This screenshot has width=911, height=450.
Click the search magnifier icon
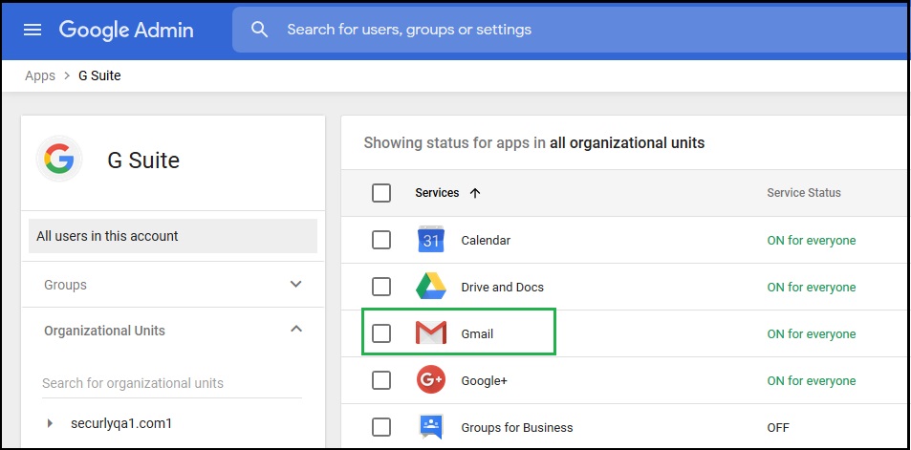coord(260,30)
